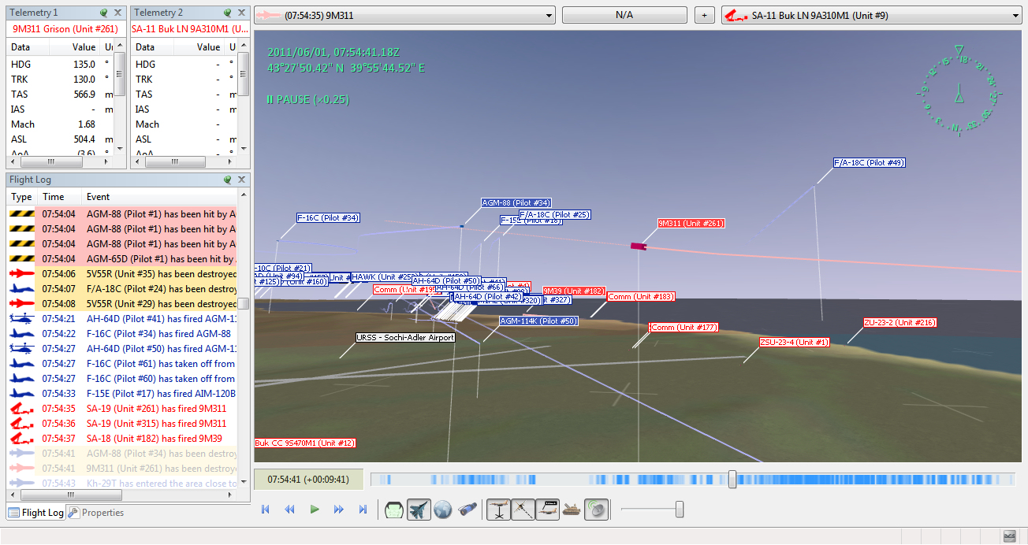The width and height of the screenshot is (1028, 545).
Task: Jump to the end of the recording
Action: click(x=363, y=510)
